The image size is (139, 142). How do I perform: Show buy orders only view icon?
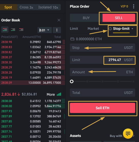(x=13, y=30)
